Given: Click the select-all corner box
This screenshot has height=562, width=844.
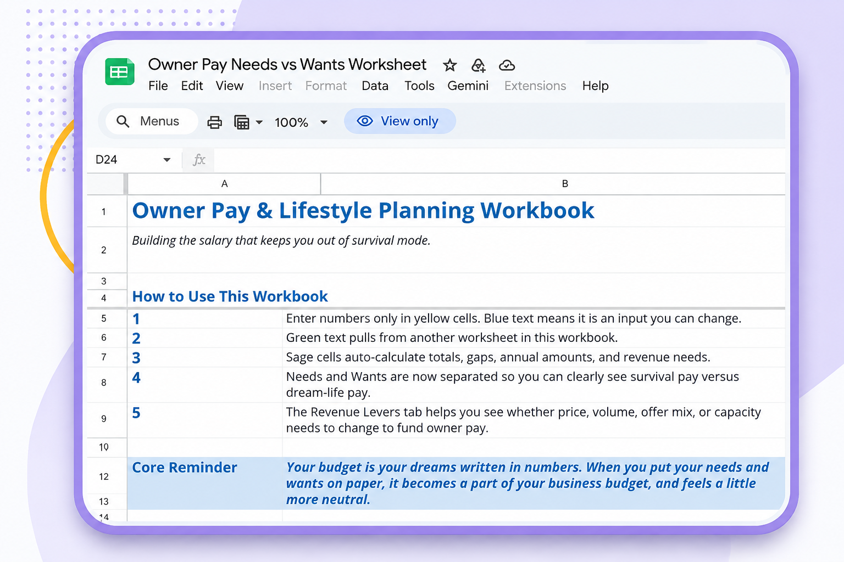Looking at the screenshot, I should [x=107, y=184].
